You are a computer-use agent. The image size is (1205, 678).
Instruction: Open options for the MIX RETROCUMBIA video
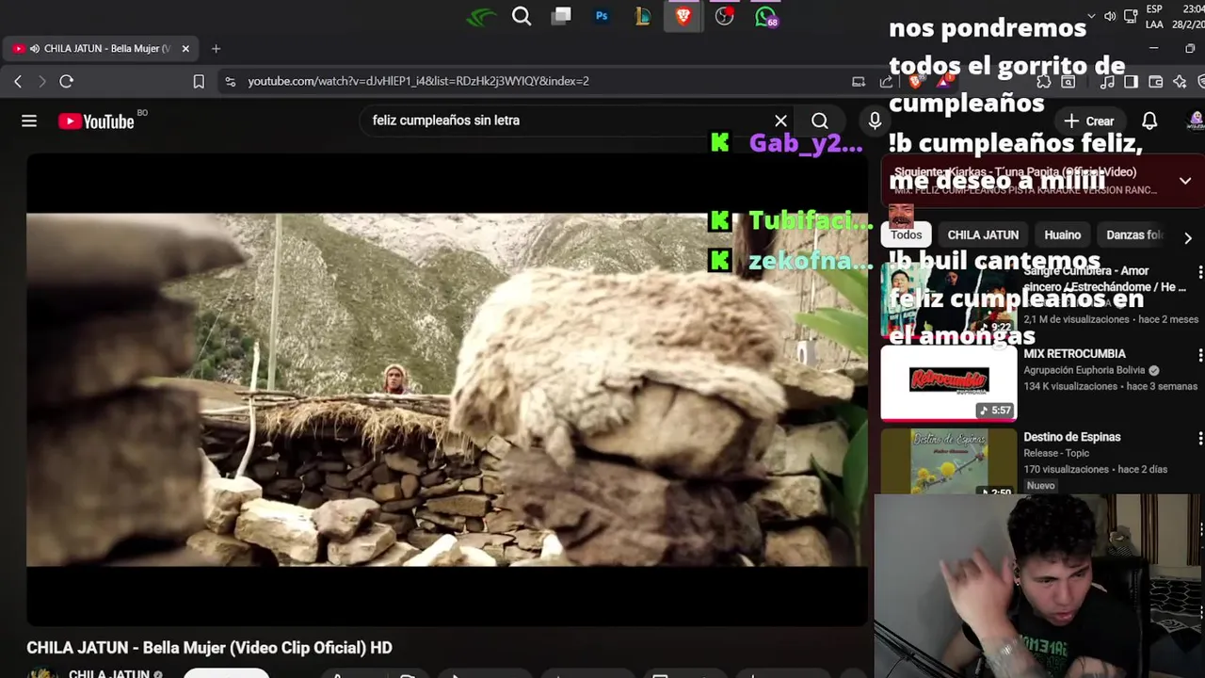click(x=1199, y=355)
